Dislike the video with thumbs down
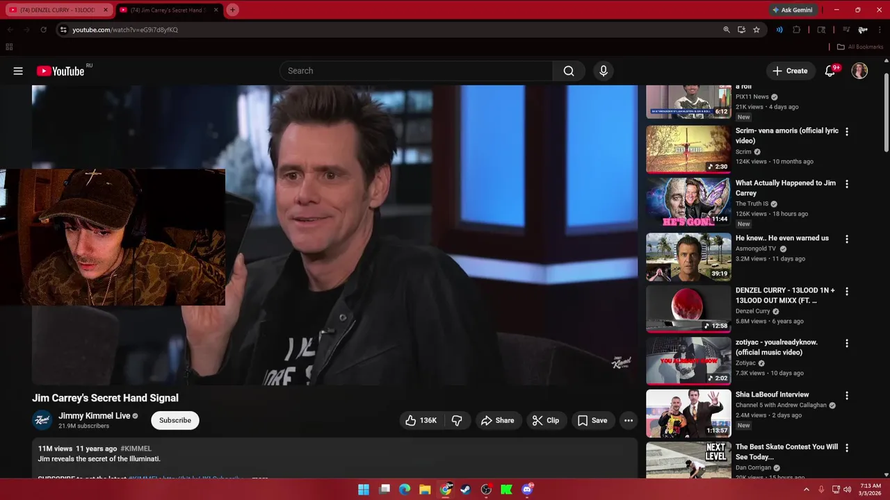Screen dimensions: 890x500 457,420
